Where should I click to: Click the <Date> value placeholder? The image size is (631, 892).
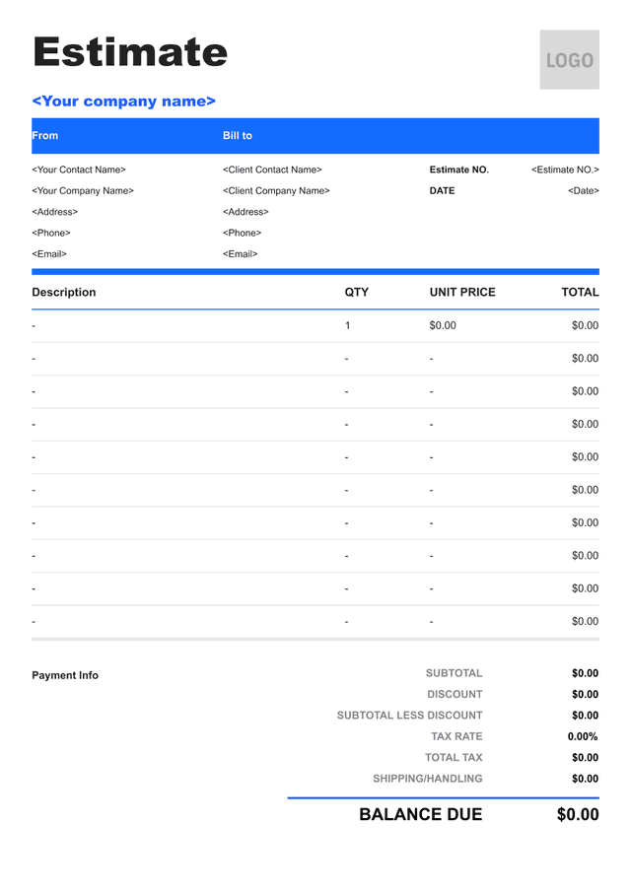tap(584, 190)
